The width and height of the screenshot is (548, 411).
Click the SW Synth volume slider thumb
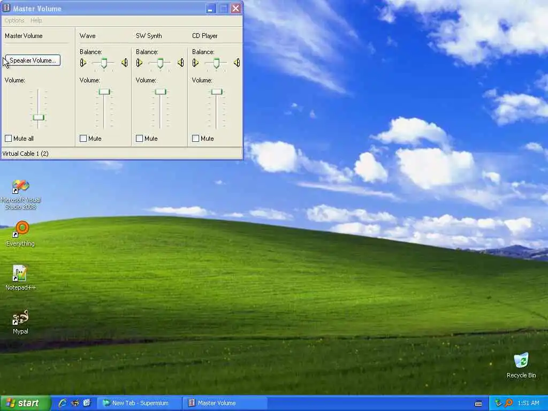161,92
